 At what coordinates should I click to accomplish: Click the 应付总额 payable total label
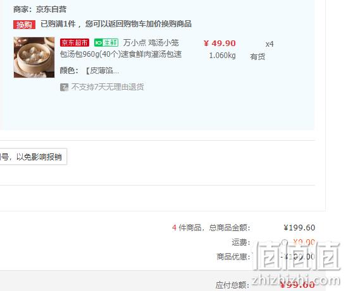coord(232,285)
